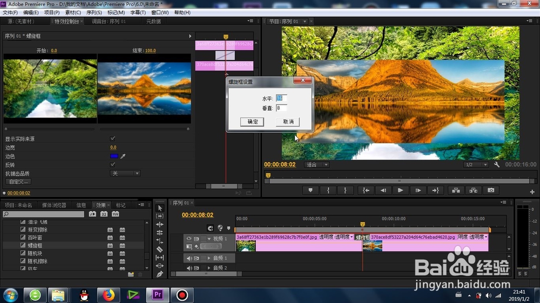Open Program monitor sequence dropdown arrow
This screenshot has height=303, width=540.
point(305,22)
